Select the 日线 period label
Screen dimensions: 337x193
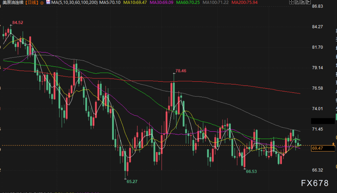point(32,2)
